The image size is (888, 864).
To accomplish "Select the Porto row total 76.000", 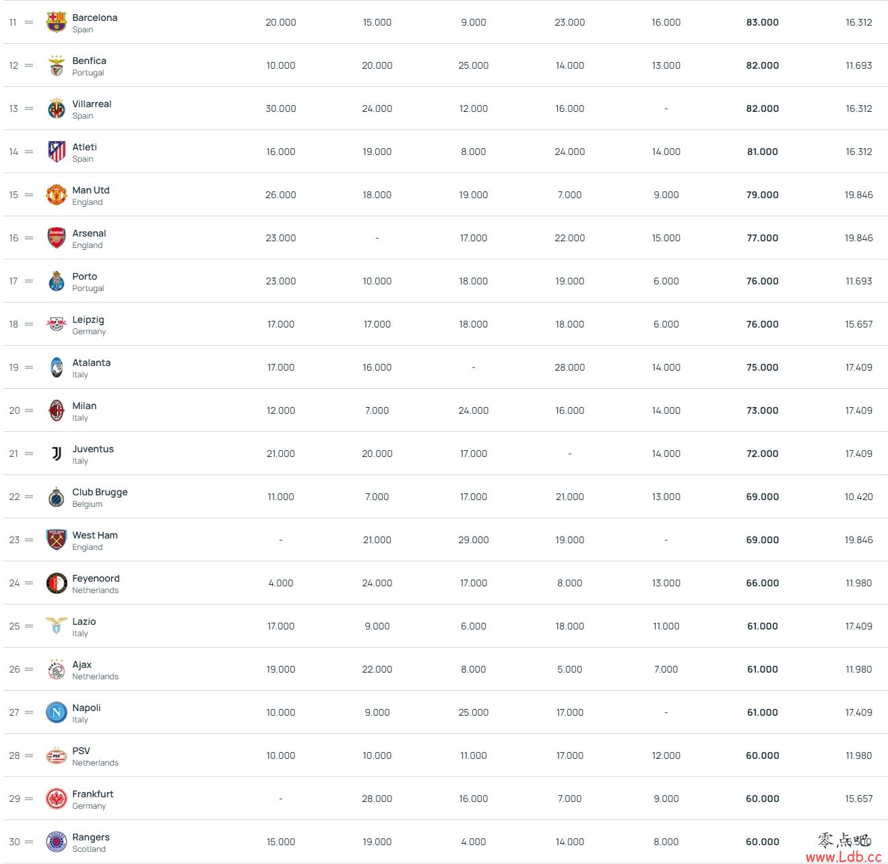I will 763,281.
